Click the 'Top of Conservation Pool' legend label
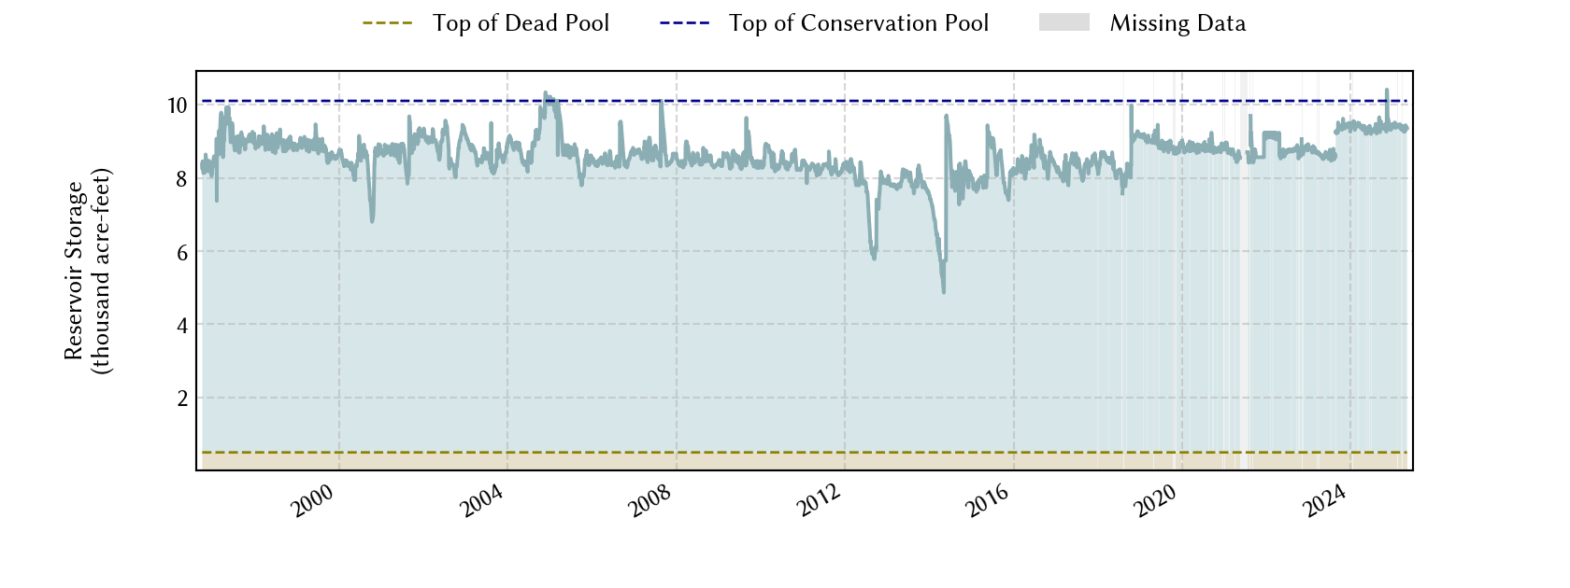The height and width of the screenshot is (588, 1570). click(859, 23)
